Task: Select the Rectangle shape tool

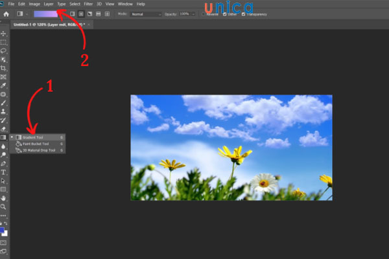Action: click(x=3, y=190)
